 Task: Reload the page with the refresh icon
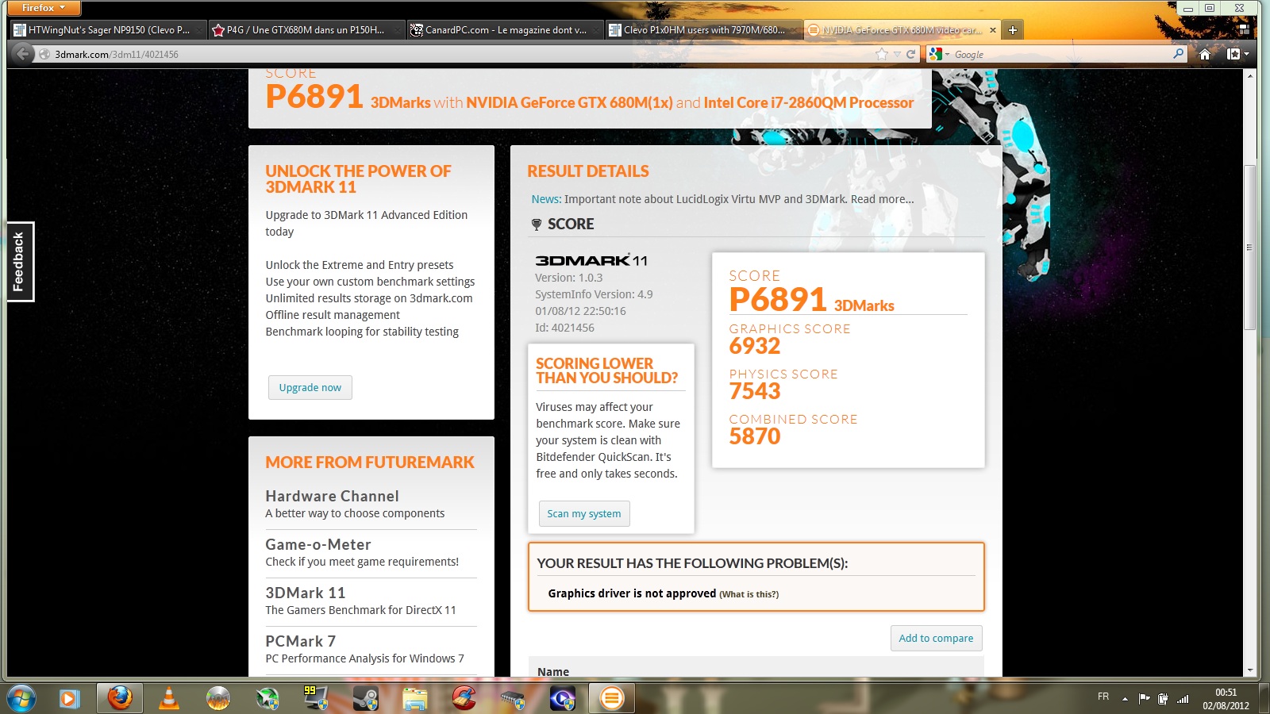pyautogui.click(x=911, y=54)
